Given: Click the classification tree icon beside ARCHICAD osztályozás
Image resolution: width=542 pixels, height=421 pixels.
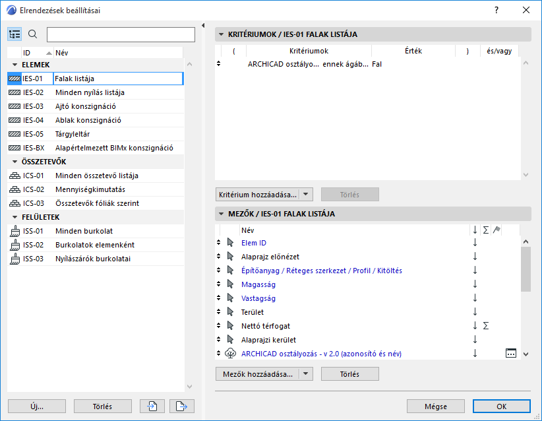Looking at the screenshot, I should (x=230, y=353).
